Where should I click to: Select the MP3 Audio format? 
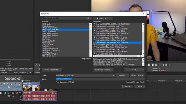(x=46, y=37)
